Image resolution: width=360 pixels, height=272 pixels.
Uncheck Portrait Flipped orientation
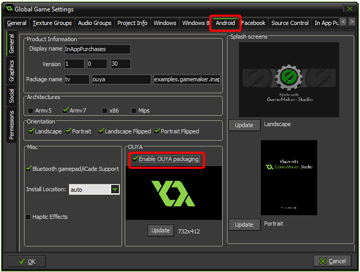click(157, 131)
